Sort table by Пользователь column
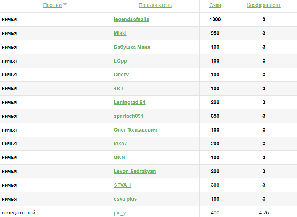This screenshot has height=217, width=297. point(155,5)
